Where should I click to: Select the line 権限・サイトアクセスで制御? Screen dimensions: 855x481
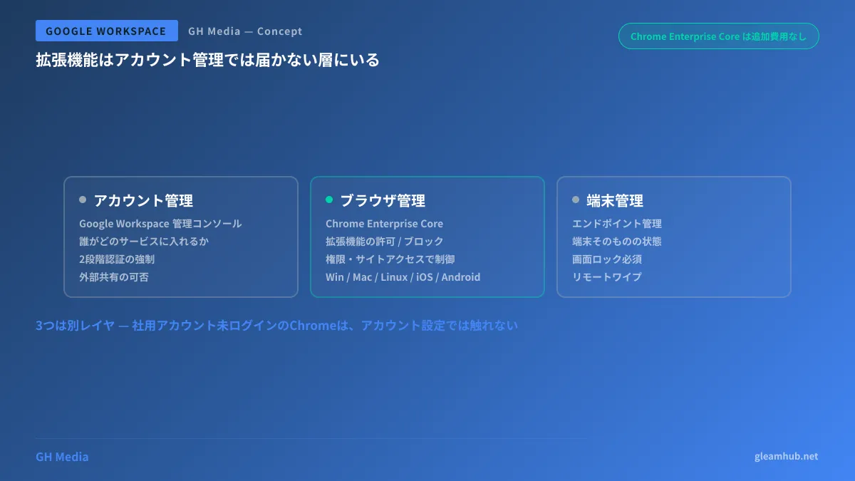[390, 259]
